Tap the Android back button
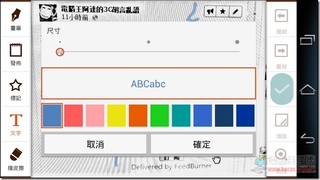The height and width of the screenshot is (180, 320). pos(308,139)
